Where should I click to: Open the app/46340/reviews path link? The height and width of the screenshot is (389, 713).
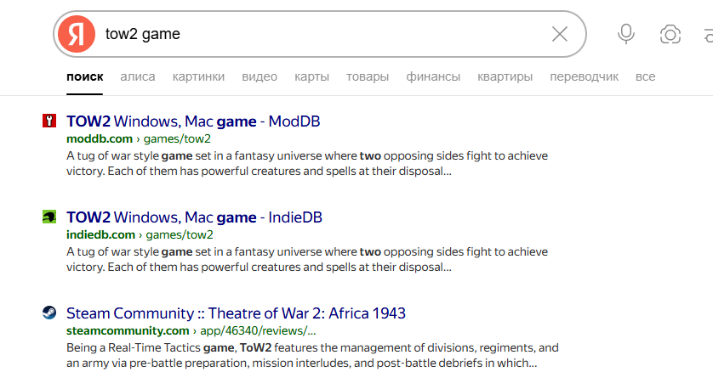click(x=258, y=330)
